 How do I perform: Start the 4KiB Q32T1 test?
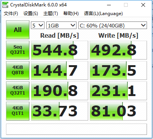[18, 91]
